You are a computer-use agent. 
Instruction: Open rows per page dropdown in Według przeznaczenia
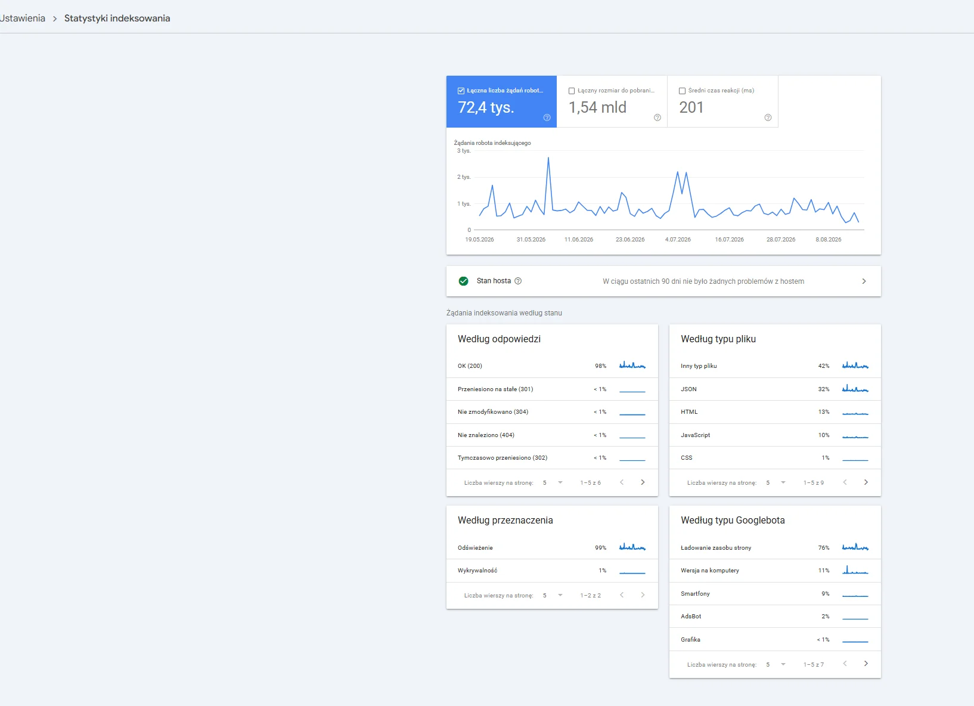[553, 595]
